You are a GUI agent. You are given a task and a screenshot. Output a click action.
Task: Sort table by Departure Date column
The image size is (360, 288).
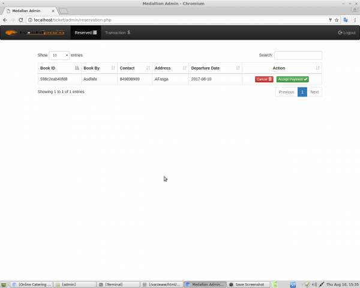coord(215,68)
